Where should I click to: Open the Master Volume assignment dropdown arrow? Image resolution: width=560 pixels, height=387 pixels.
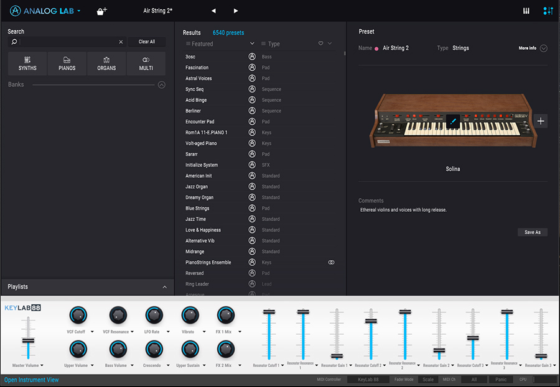tap(42, 365)
